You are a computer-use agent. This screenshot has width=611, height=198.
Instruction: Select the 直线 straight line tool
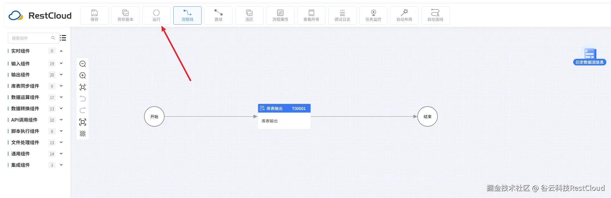(218, 15)
